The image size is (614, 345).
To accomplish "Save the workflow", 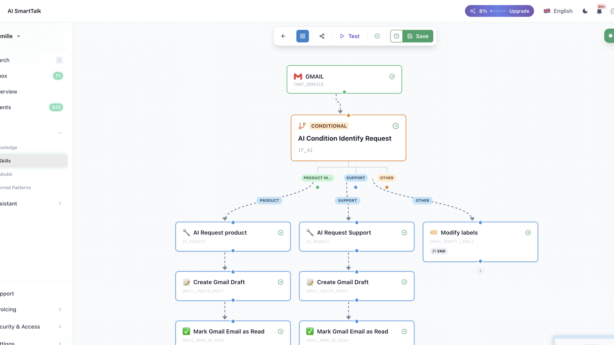I will click(x=418, y=36).
